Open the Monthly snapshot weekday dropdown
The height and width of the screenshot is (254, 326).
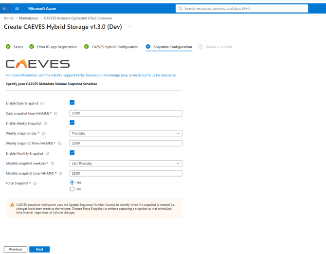tap(126, 163)
